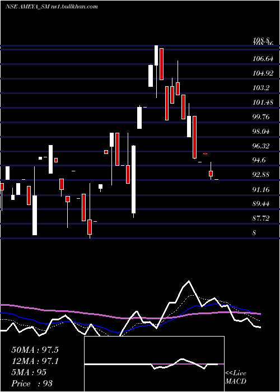Click the Live MACD label
The image size is (280, 392).
(236, 377)
